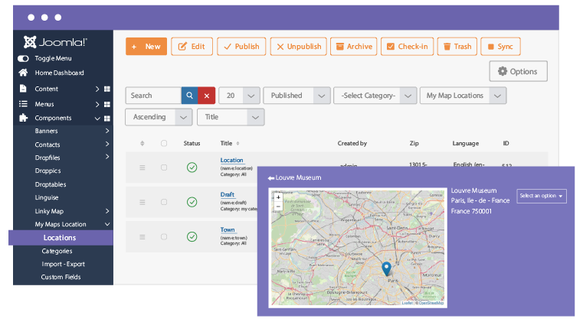Expand the Select an option dropdown
Viewport: 583px width, 322px height.
click(x=542, y=196)
